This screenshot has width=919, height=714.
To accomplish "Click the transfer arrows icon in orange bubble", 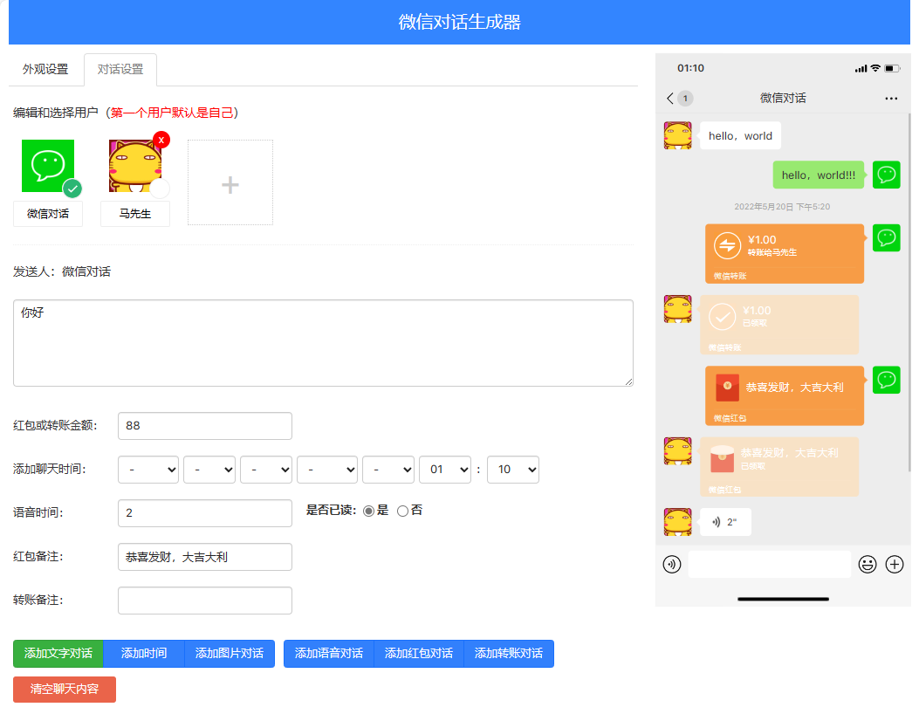I will click(x=727, y=245).
